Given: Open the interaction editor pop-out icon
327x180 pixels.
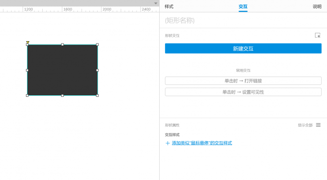Looking at the screenshot, I should pos(317,35).
